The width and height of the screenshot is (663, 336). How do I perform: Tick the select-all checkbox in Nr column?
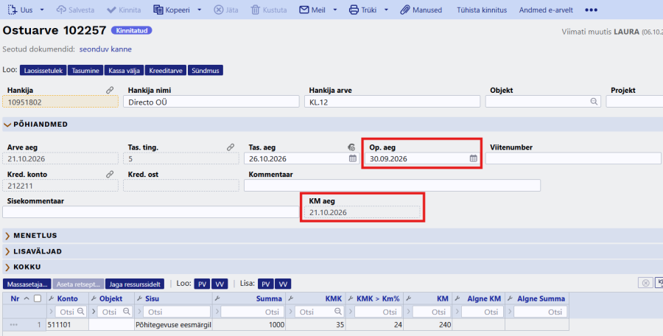[38, 298]
